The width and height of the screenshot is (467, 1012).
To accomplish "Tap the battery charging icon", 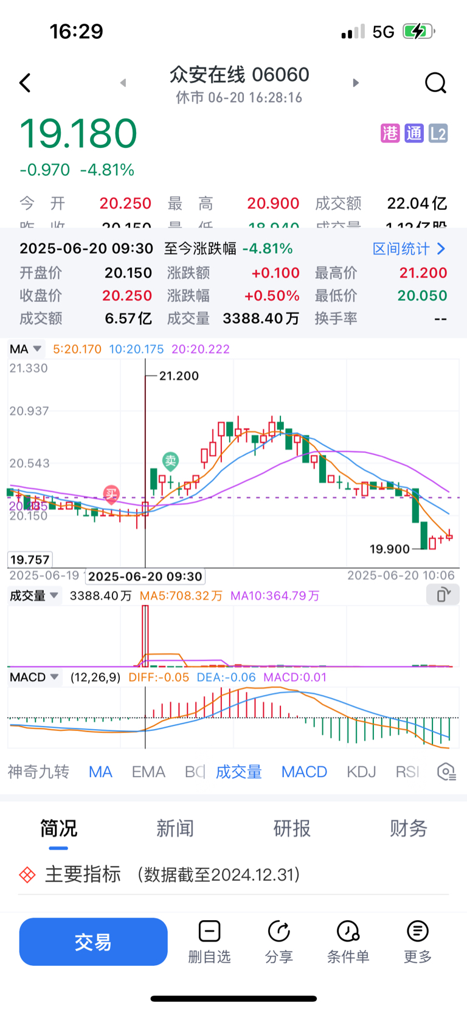I will tap(419, 31).
